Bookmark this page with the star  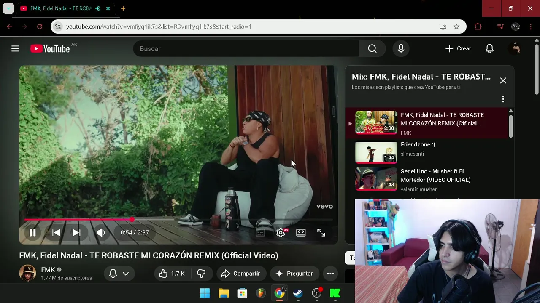tap(456, 27)
